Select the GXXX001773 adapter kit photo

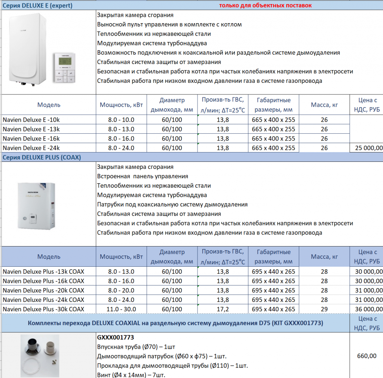(x=40, y=356)
